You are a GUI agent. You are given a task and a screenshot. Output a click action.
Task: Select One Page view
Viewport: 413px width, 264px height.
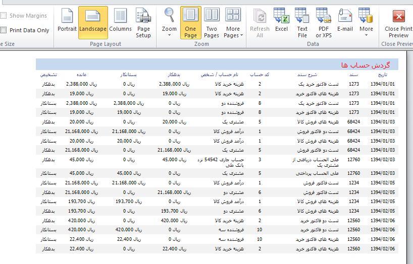click(x=190, y=23)
